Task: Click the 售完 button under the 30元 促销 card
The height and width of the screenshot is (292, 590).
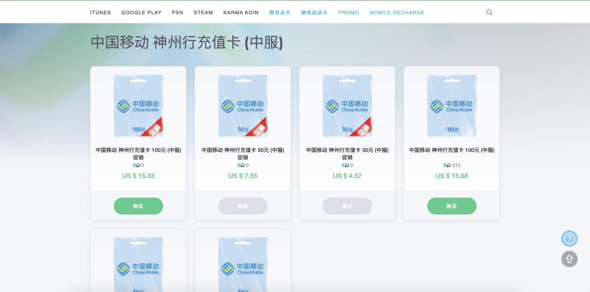Action: point(347,206)
